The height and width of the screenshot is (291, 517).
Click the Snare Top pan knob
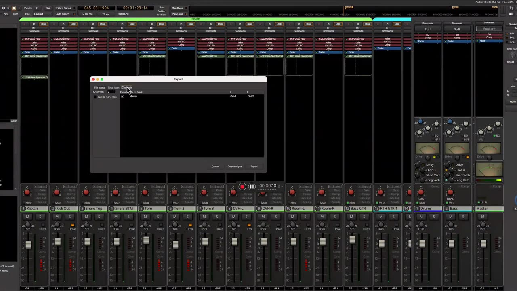click(86, 192)
